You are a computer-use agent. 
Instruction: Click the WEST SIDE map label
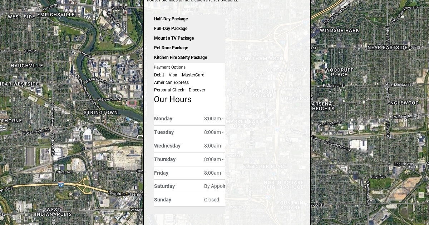click(21, 17)
